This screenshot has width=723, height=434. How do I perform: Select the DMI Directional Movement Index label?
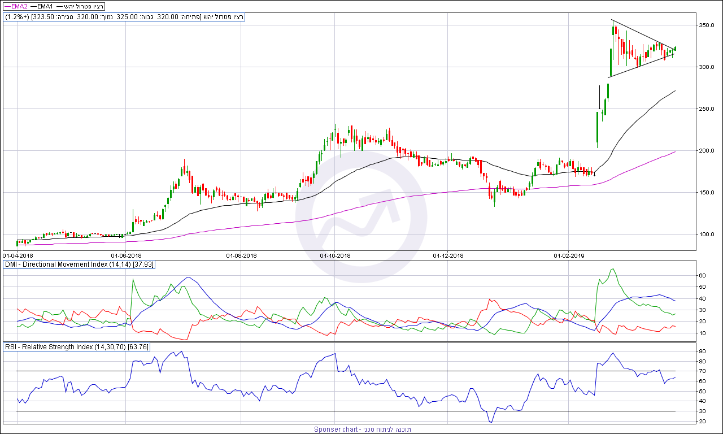[x=79, y=264]
